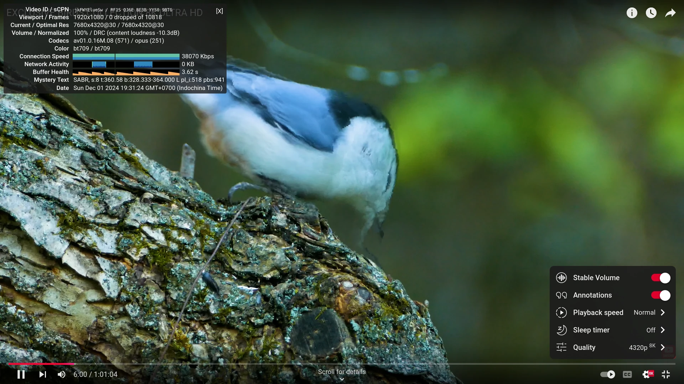Pause the video playback

tap(21, 374)
